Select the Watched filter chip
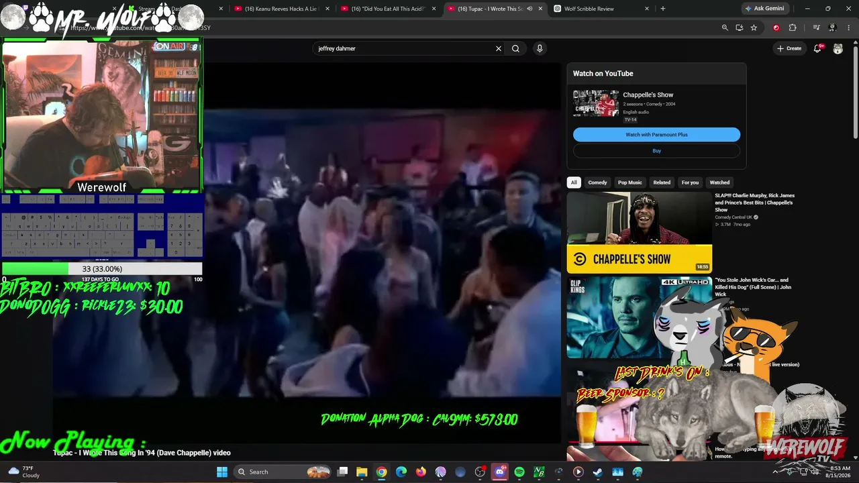 pos(719,182)
